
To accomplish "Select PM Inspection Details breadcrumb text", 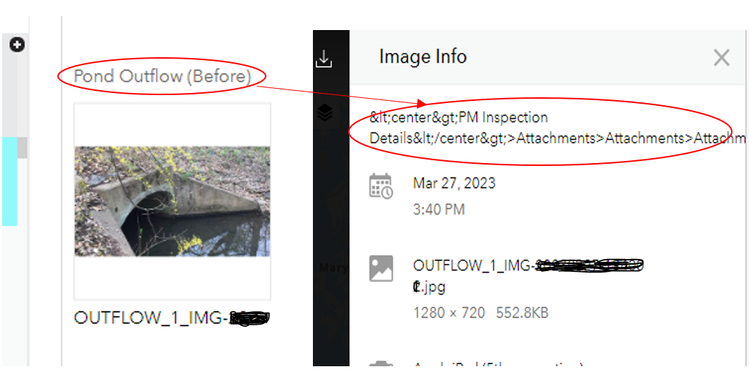I will coord(458,127).
